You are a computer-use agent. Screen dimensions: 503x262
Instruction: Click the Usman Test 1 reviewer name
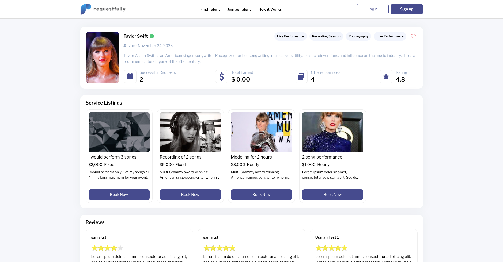point(327,237)
